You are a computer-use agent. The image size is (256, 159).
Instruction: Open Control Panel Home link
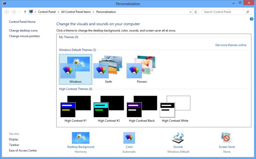[22, 22]
